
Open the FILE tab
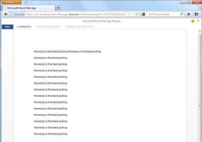pos(7,27)
